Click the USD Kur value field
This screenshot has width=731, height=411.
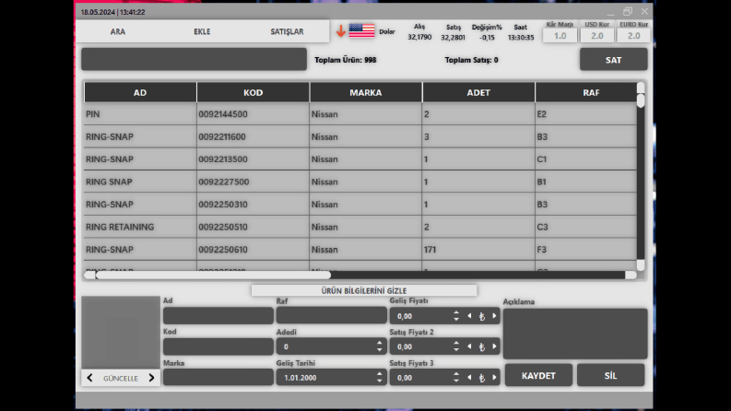pyautogui.click(x=596, y=35)
